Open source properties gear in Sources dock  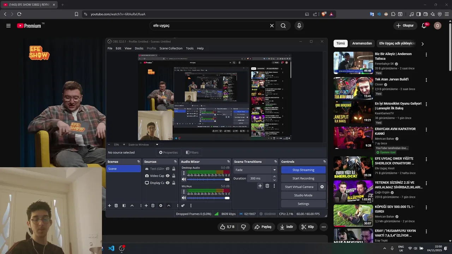pos(161,206)
